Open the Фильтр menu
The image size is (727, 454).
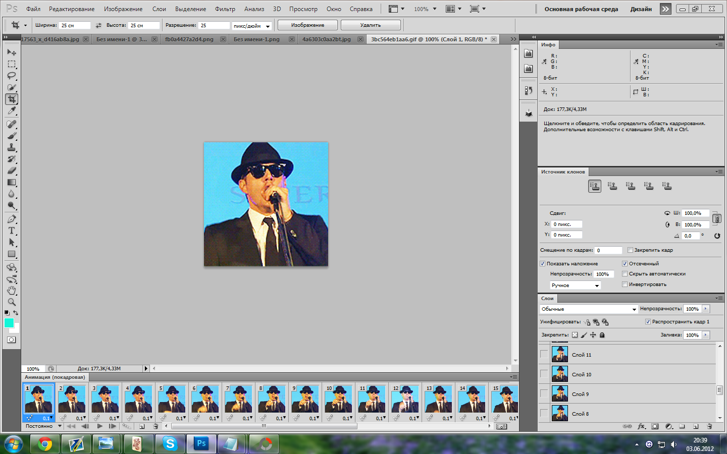point(225,9)
